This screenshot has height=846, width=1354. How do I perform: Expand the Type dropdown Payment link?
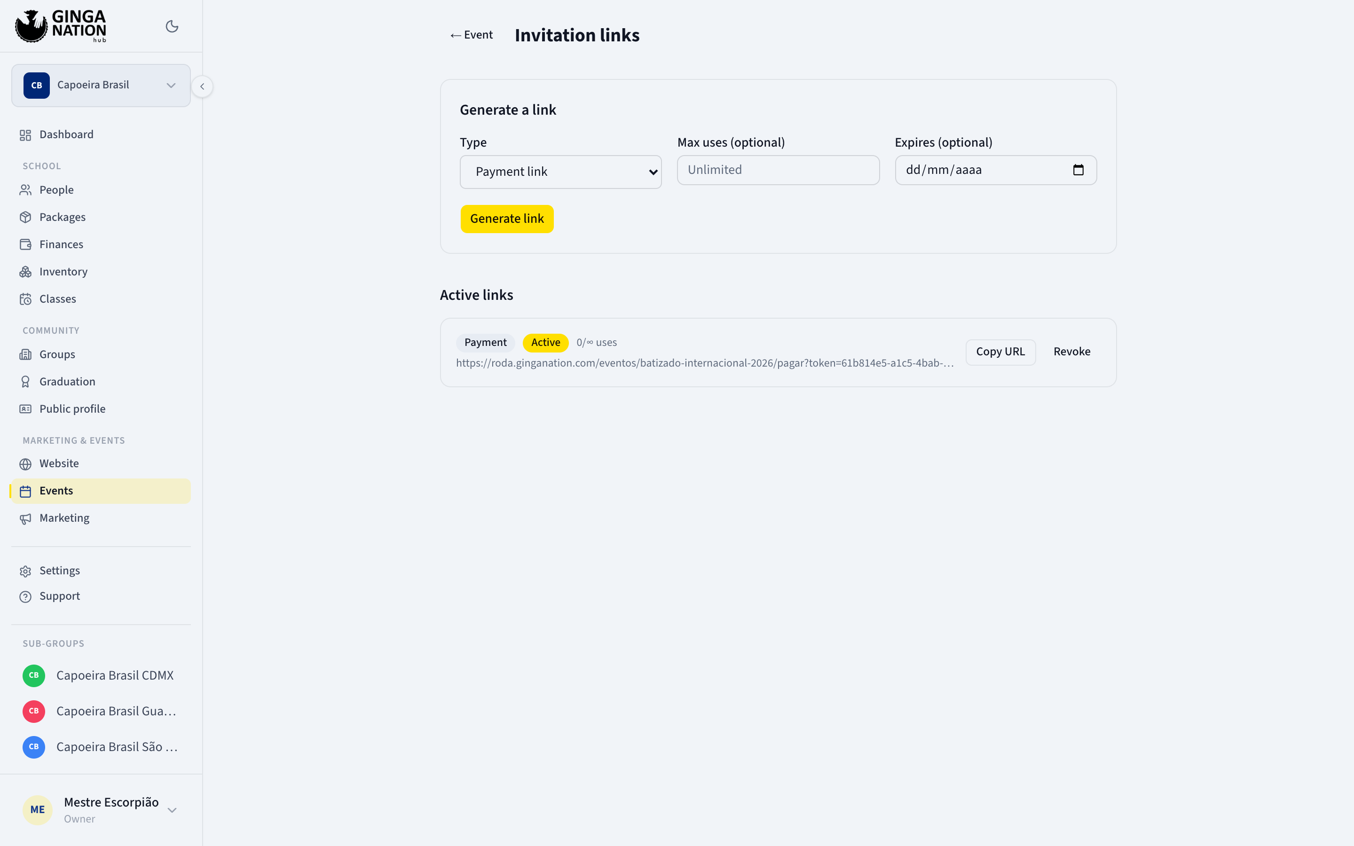[560, 172]
